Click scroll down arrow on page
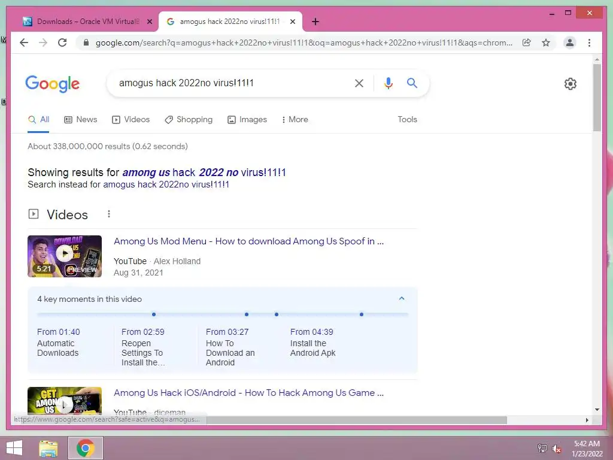Viewport: 613px width, 460px height. tap(597, 410)
